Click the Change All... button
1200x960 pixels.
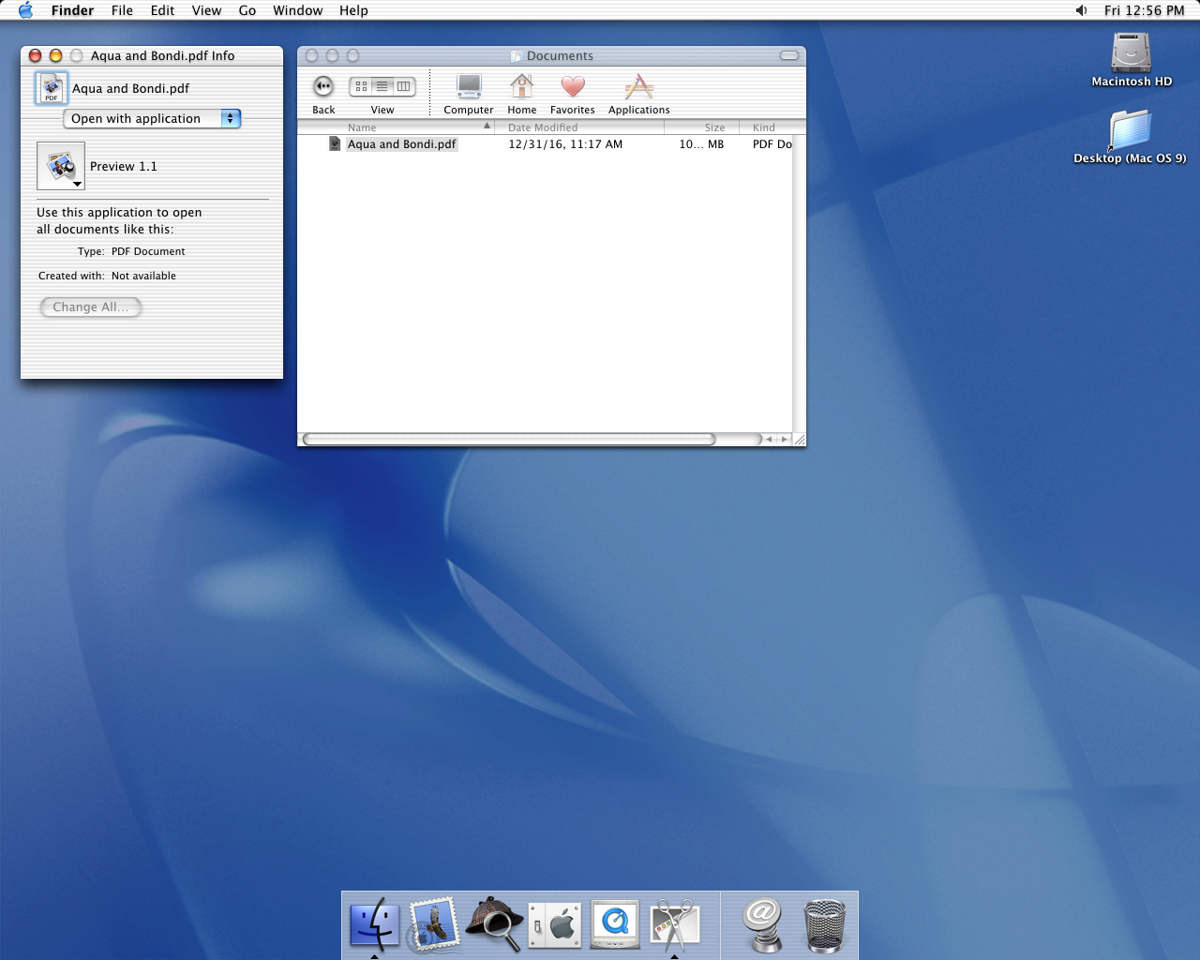pyautogui.click(x=91, y=307)
